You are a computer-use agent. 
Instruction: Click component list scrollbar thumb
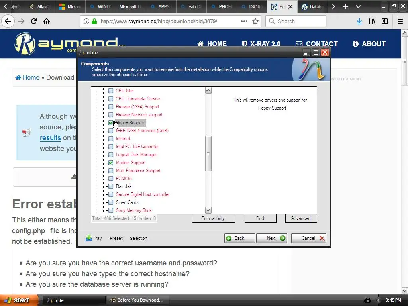[x=208, y=153]
